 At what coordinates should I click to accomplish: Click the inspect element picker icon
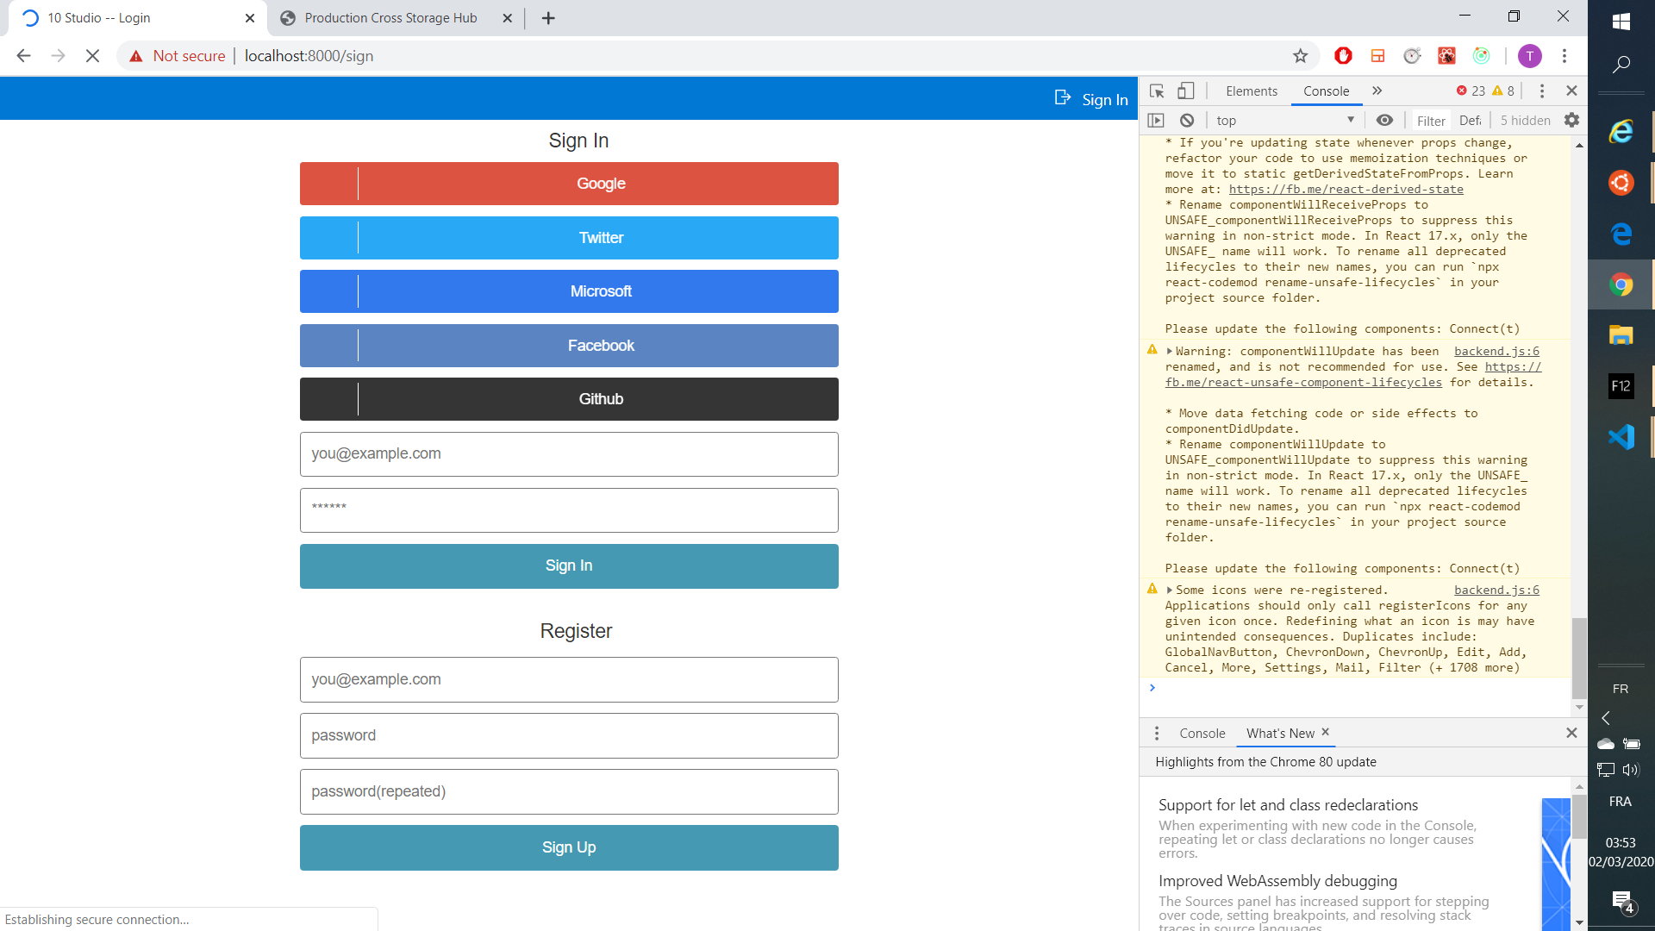coord(1157,91)
